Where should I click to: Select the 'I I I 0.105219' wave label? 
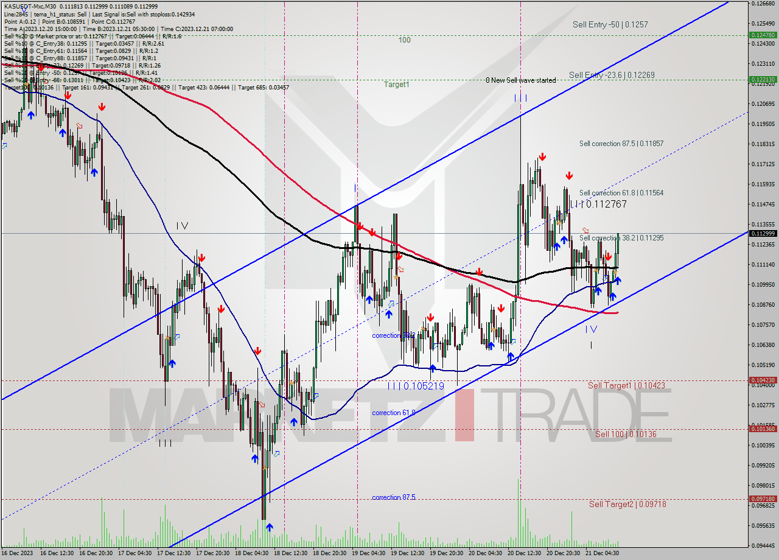[416, 387]
